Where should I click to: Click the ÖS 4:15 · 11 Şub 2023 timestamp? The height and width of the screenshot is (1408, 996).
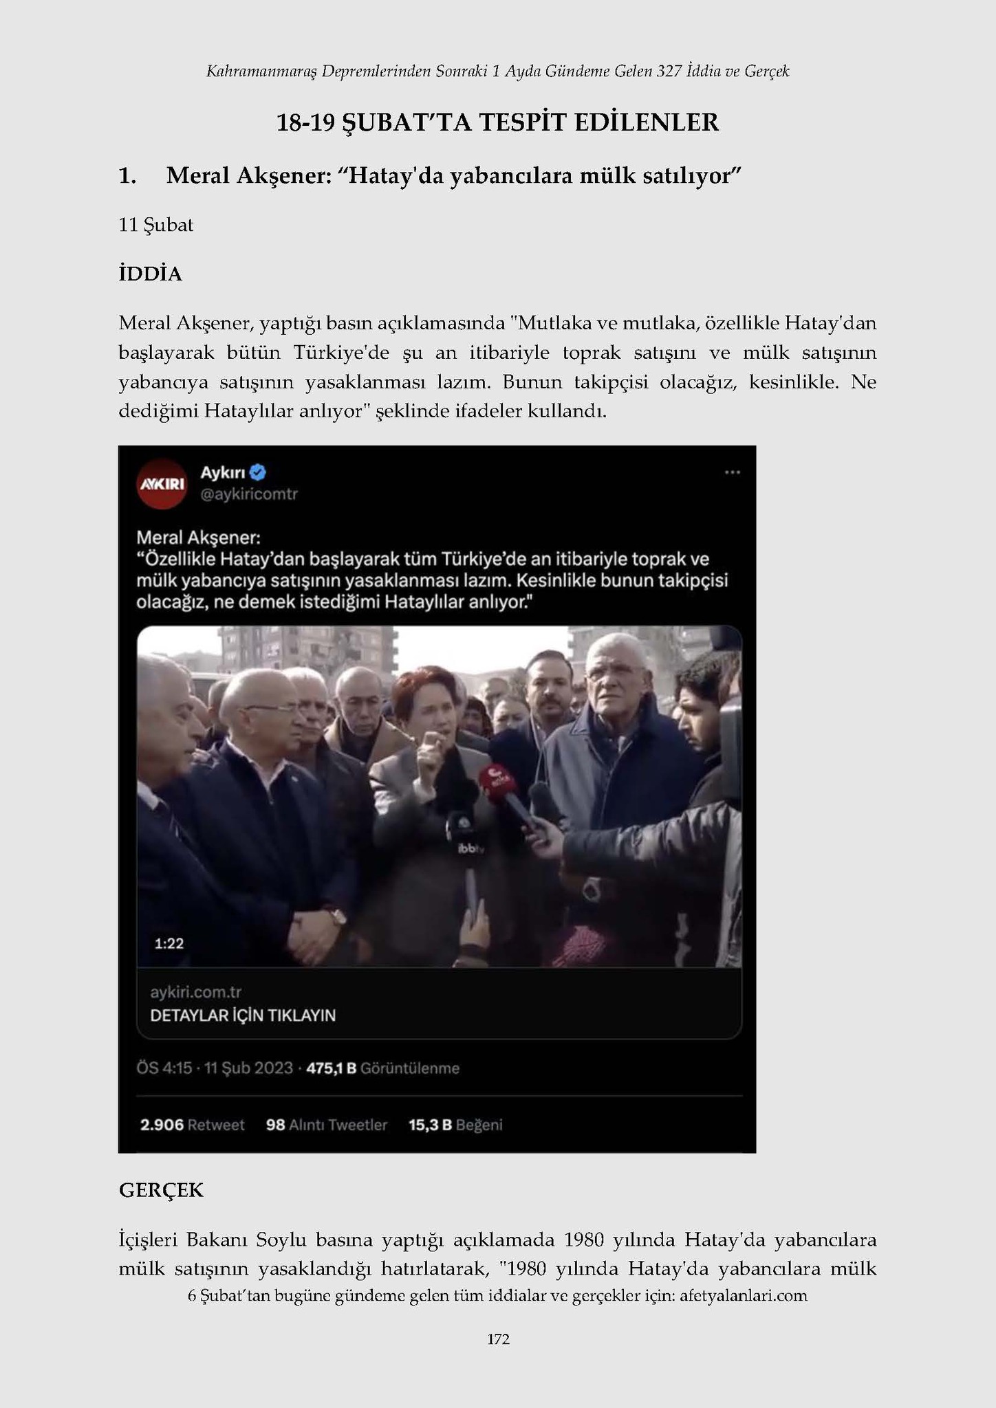click(x=215, y=1068)
